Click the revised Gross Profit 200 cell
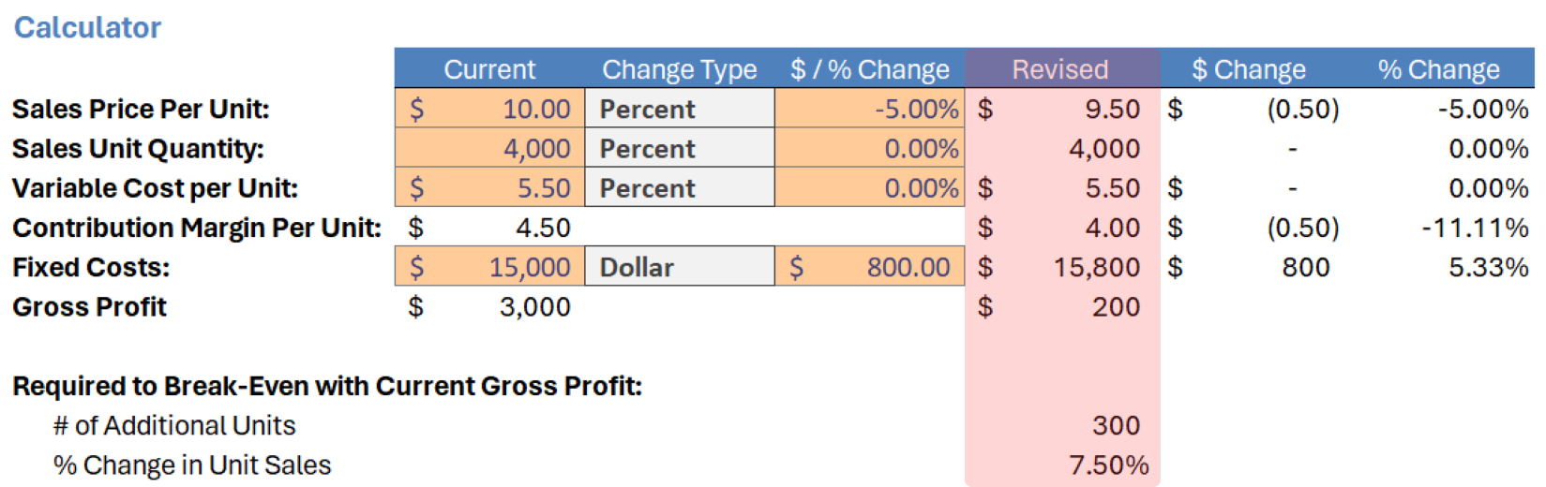This screenshot has height=487, width=1546. [1062, 306]
